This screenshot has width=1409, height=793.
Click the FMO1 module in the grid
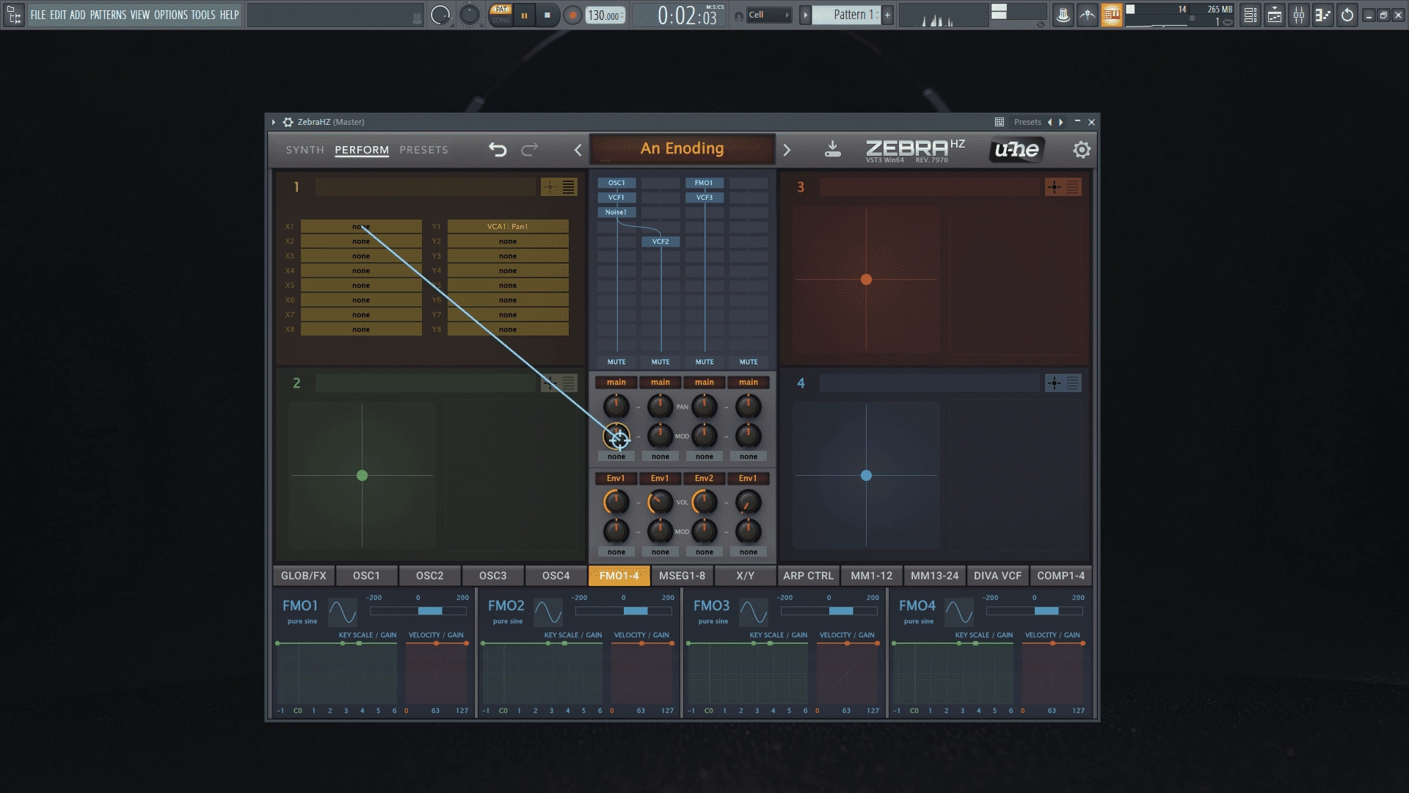(704, 183)
